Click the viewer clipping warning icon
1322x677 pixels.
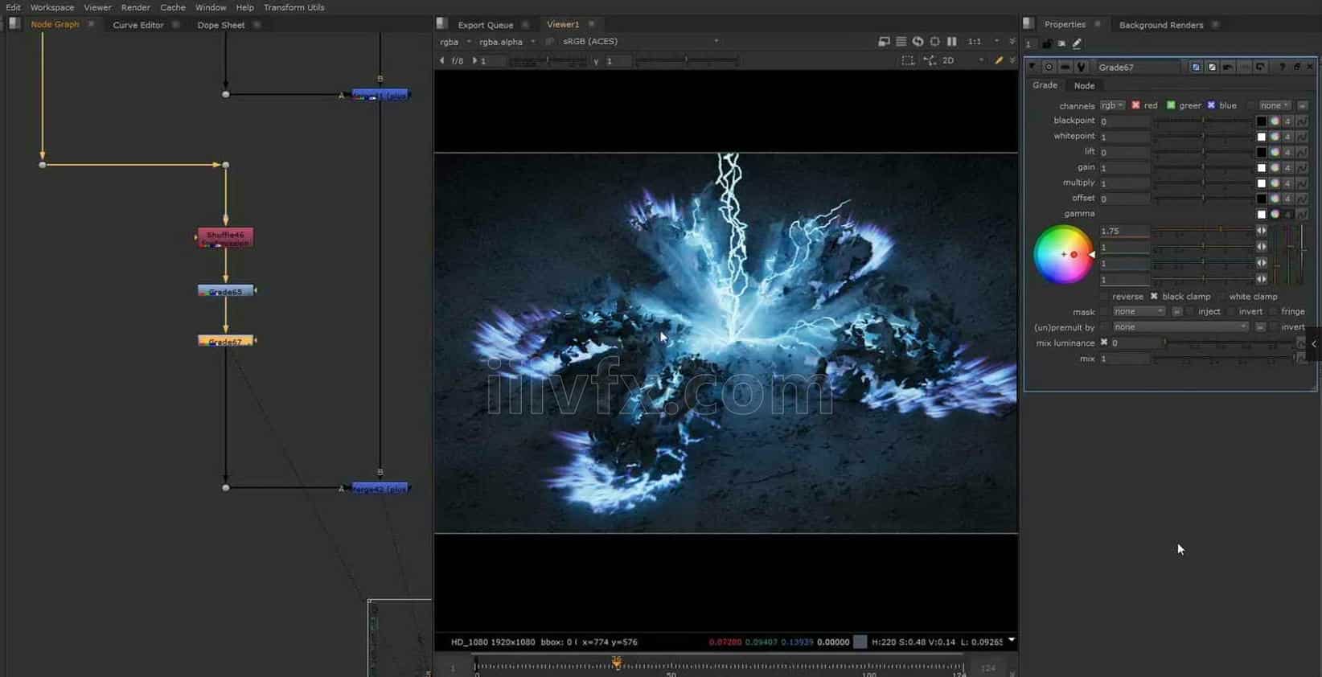(x=884, y=41)
